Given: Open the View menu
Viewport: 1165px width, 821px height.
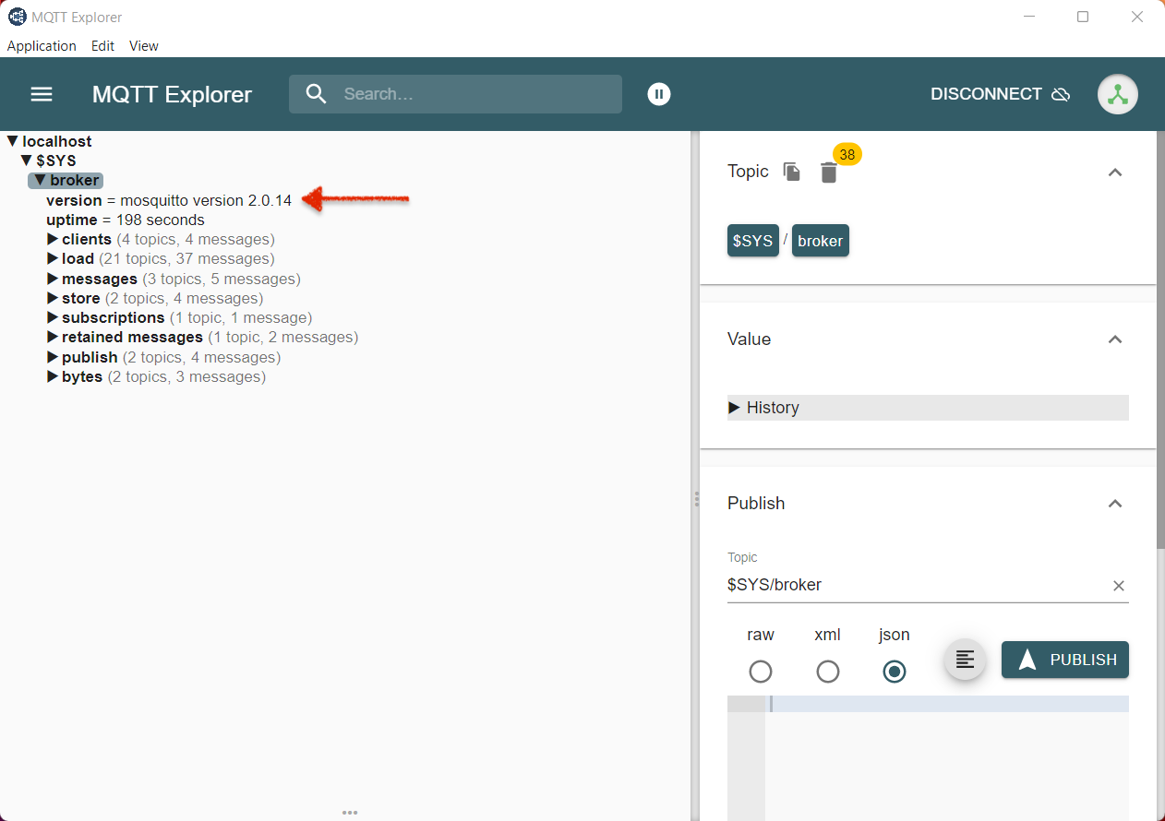Looking at the screenshot, I should [x=144, y=46].
